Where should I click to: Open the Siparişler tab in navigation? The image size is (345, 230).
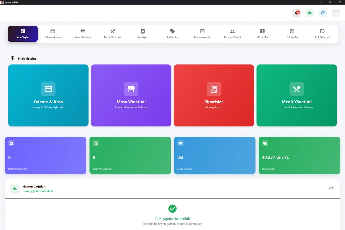coord(143,34)
